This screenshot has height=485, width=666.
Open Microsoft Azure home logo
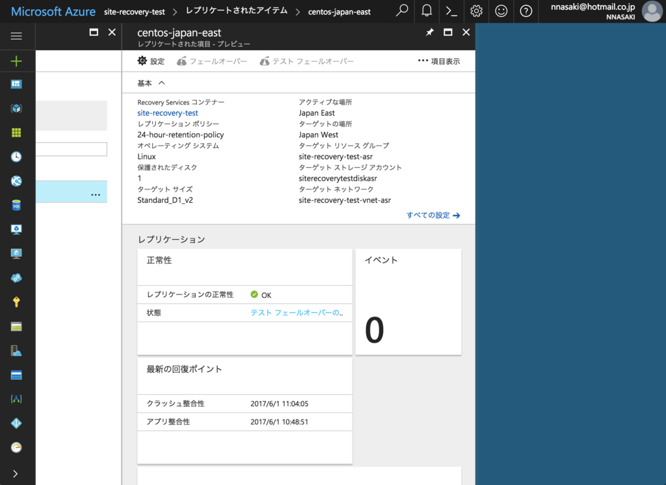[x=53, y=12]
